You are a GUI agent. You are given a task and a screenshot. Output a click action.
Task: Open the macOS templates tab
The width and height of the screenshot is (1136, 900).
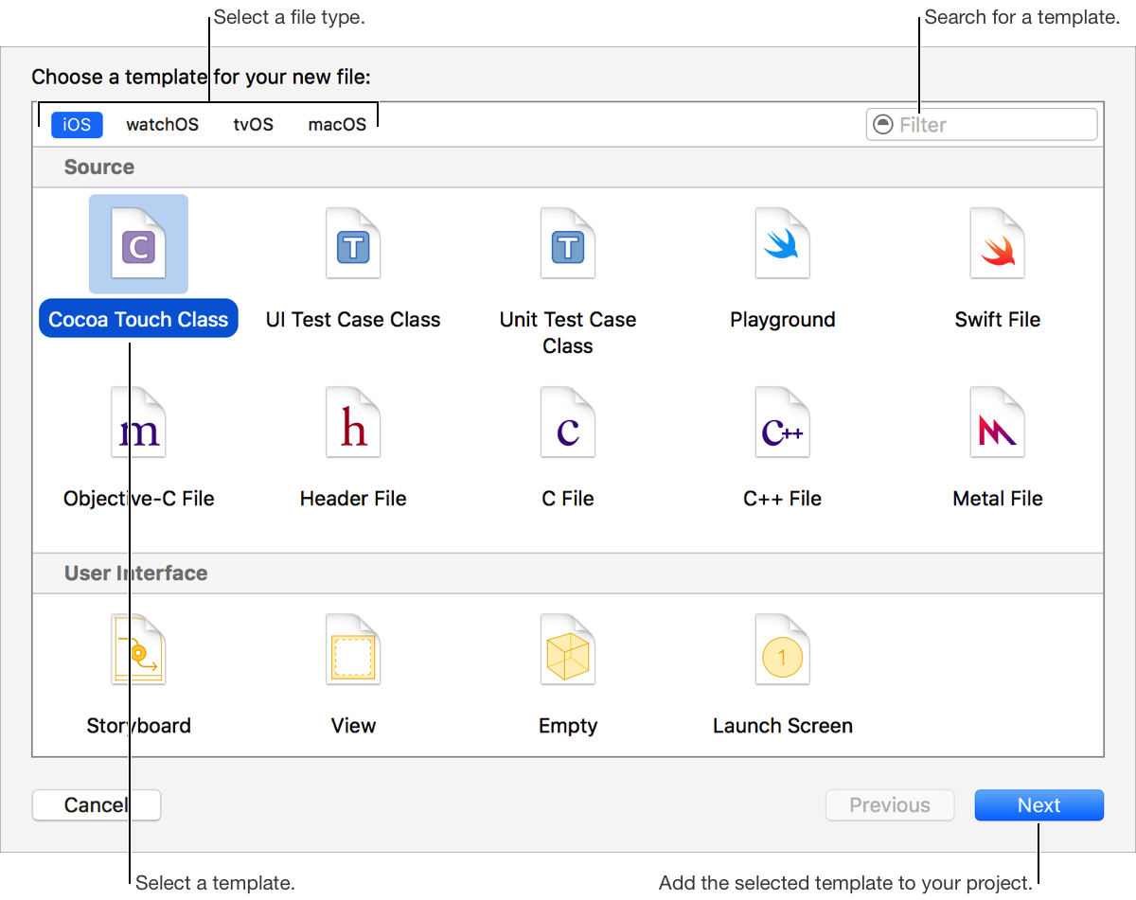pos(337,125)
